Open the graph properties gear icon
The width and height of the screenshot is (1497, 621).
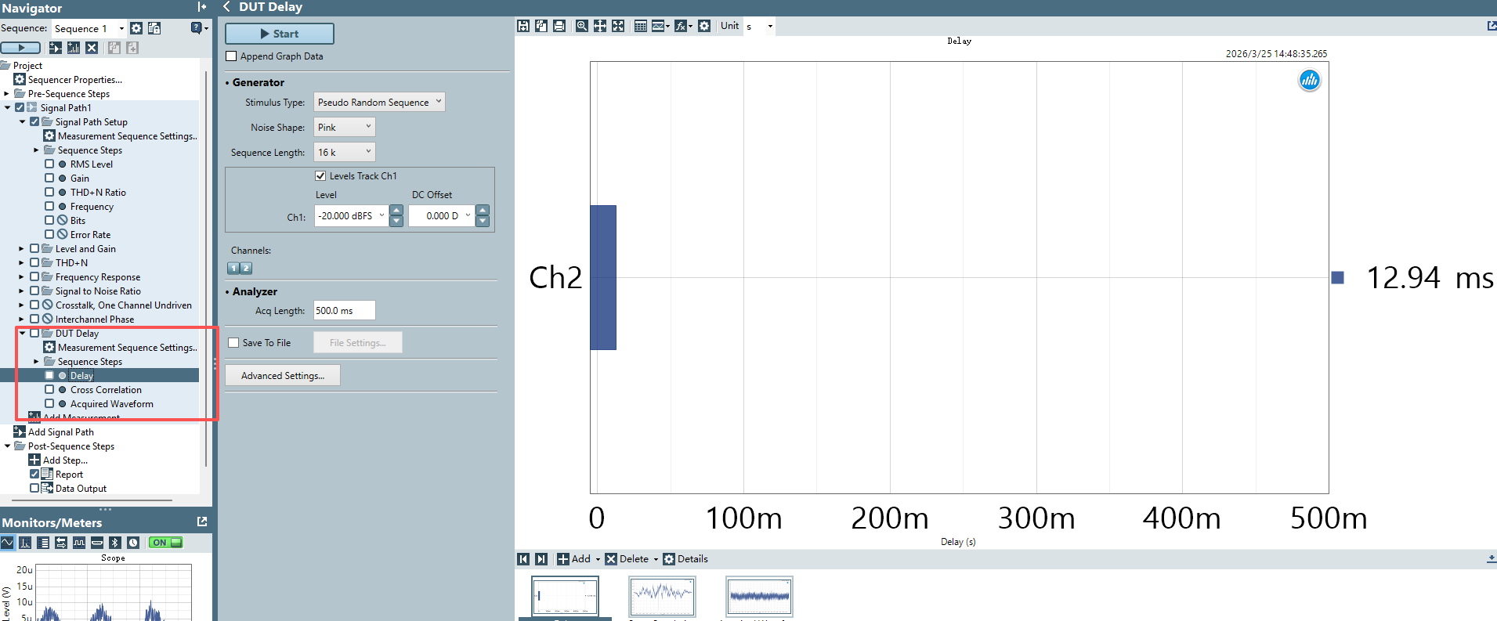(704, 26)
